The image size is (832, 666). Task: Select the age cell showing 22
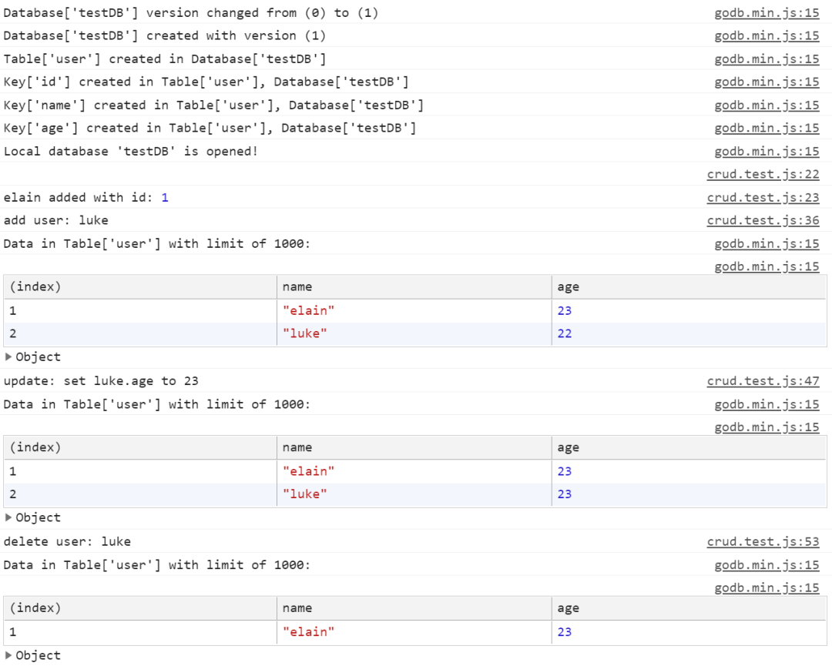pyautogui.click(x=565, y=333)
